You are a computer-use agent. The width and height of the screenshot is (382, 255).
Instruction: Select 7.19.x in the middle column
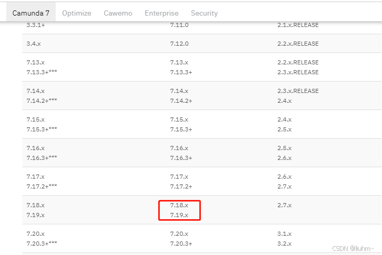pos(179,215)
